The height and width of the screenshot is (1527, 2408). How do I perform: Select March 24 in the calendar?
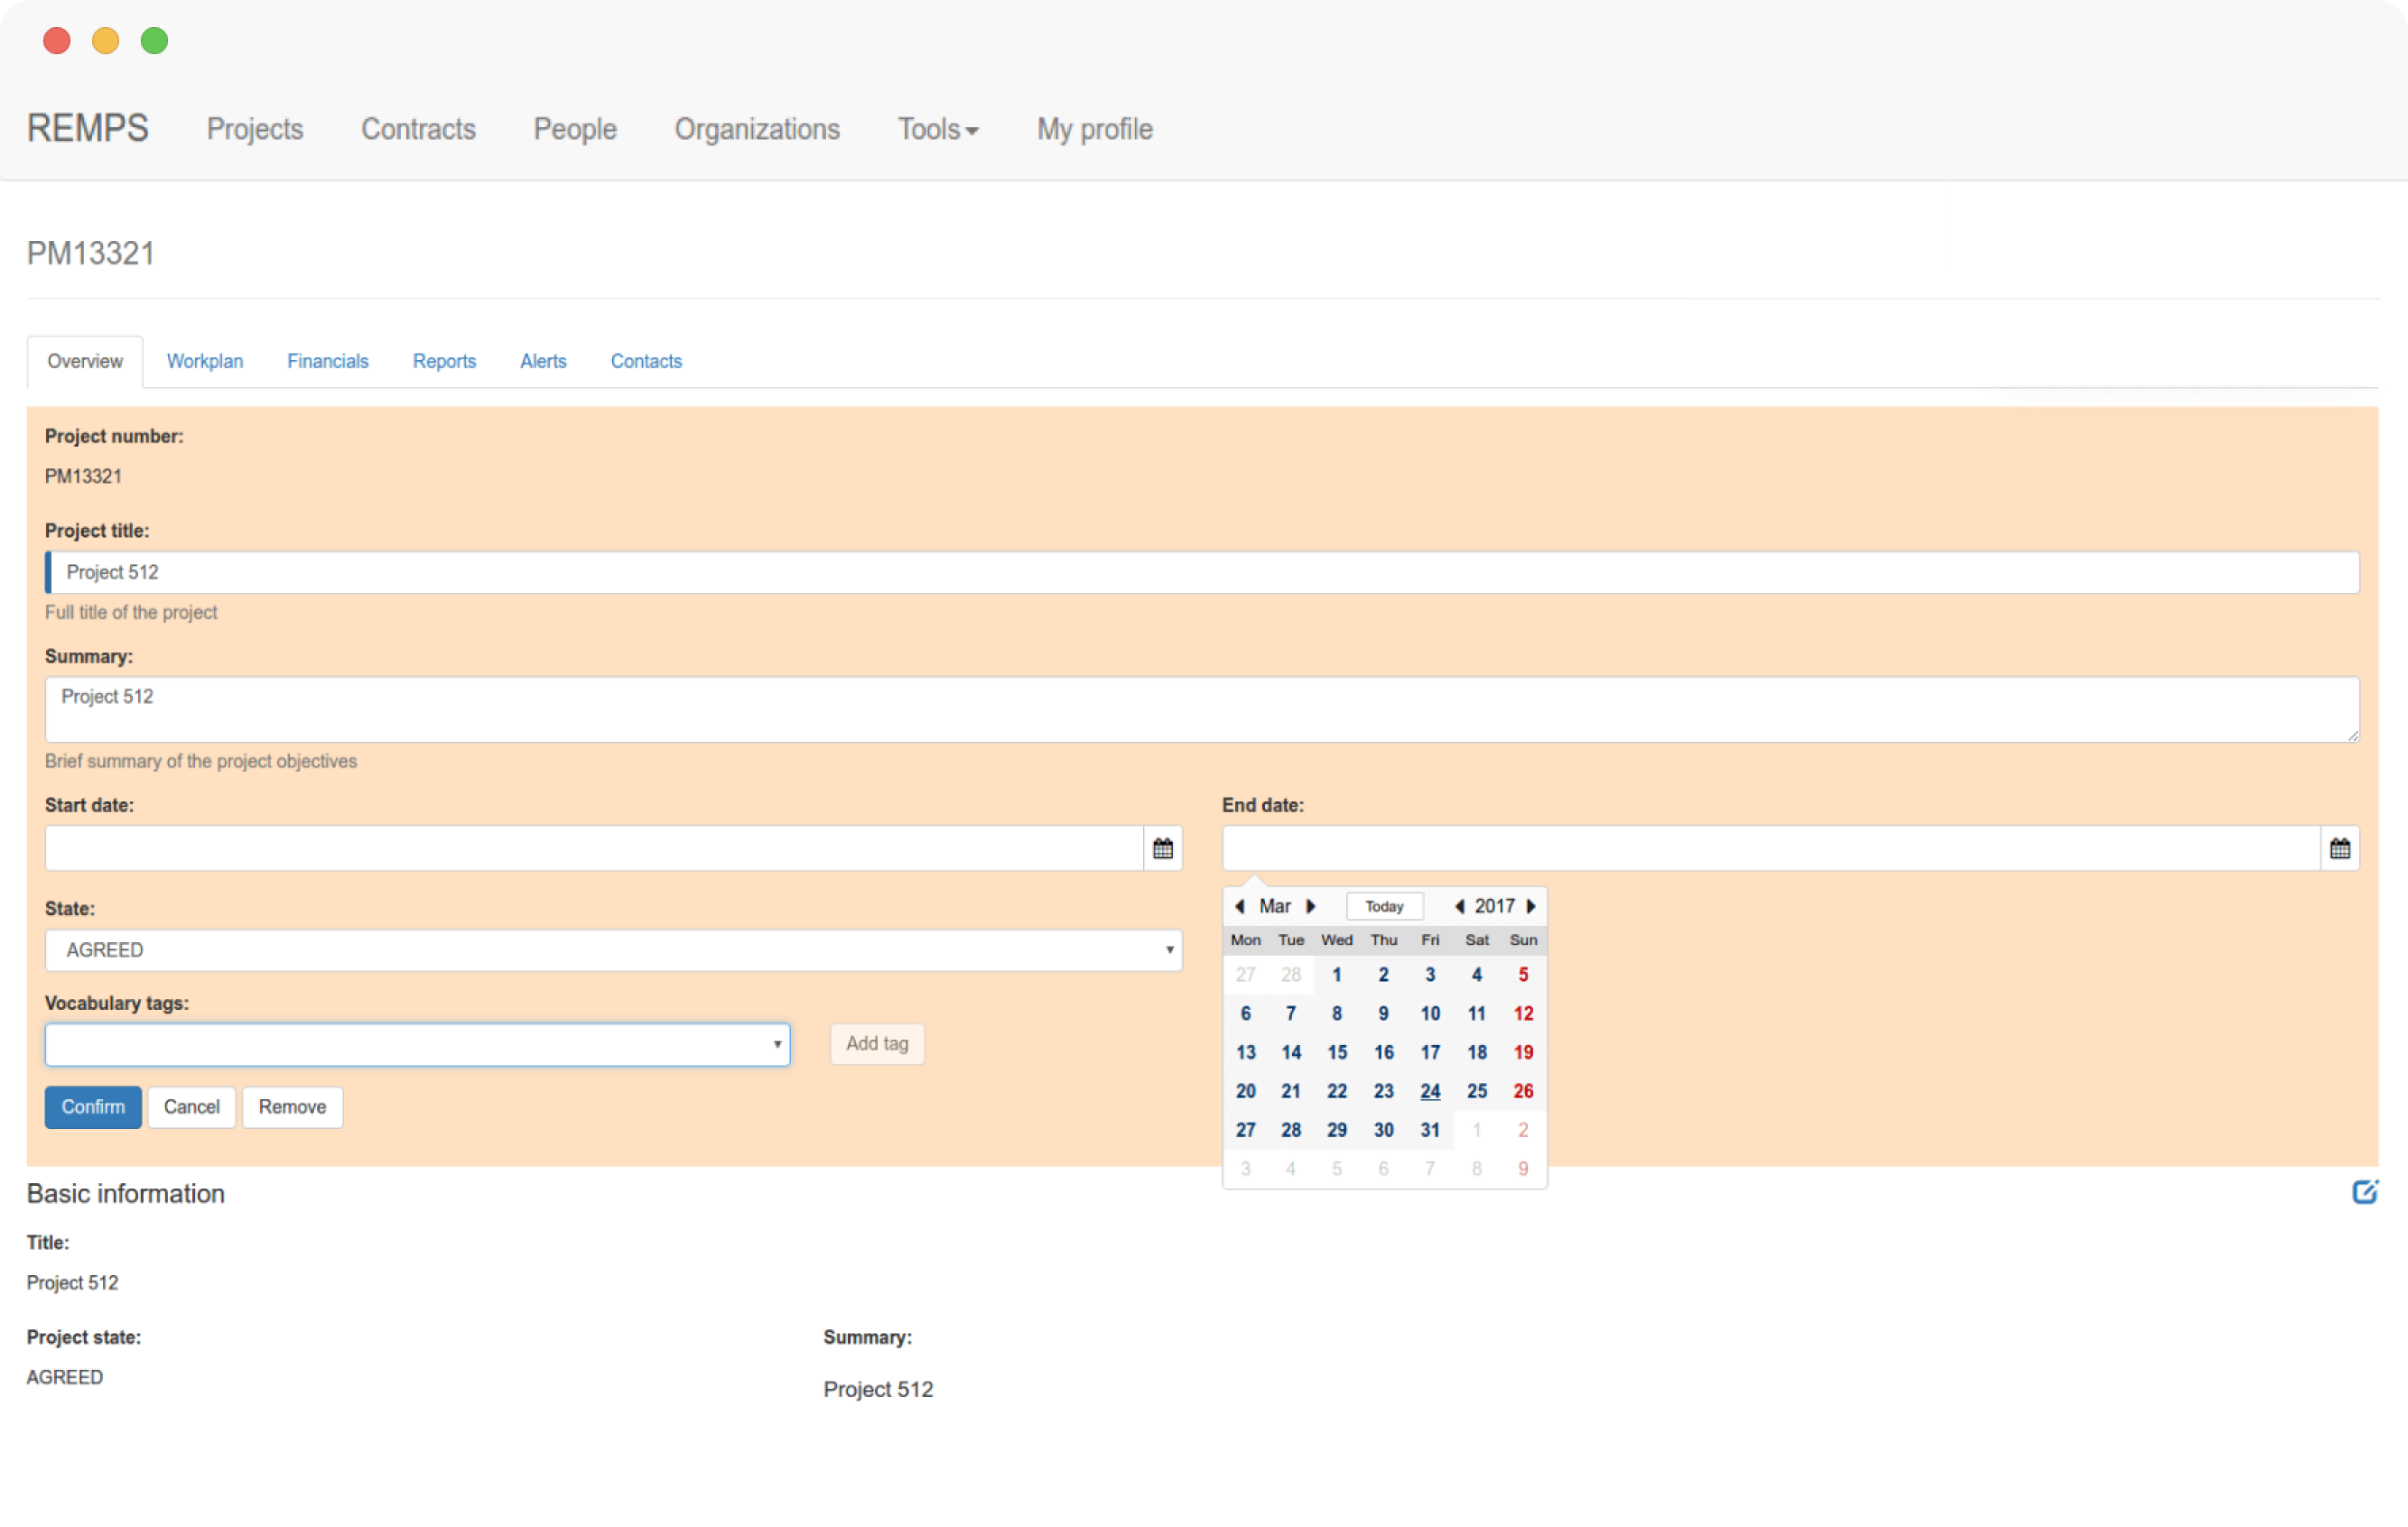click(1430, 1091)
